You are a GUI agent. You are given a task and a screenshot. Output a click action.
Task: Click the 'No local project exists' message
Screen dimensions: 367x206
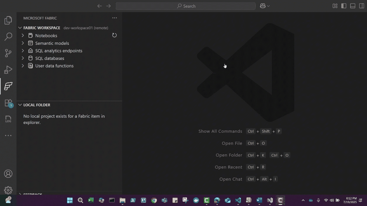[64, 119]
